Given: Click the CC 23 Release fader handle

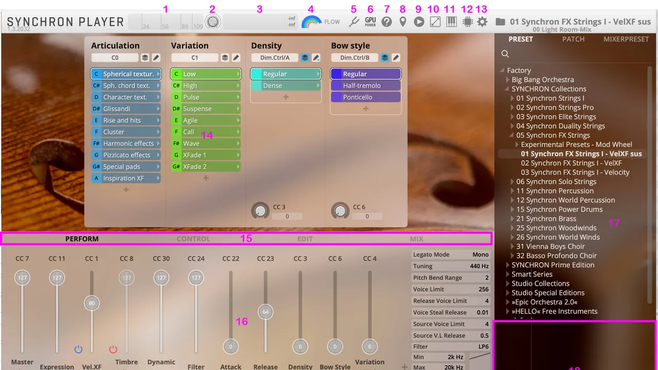Looking at the screenshot, I should point(265,312).
